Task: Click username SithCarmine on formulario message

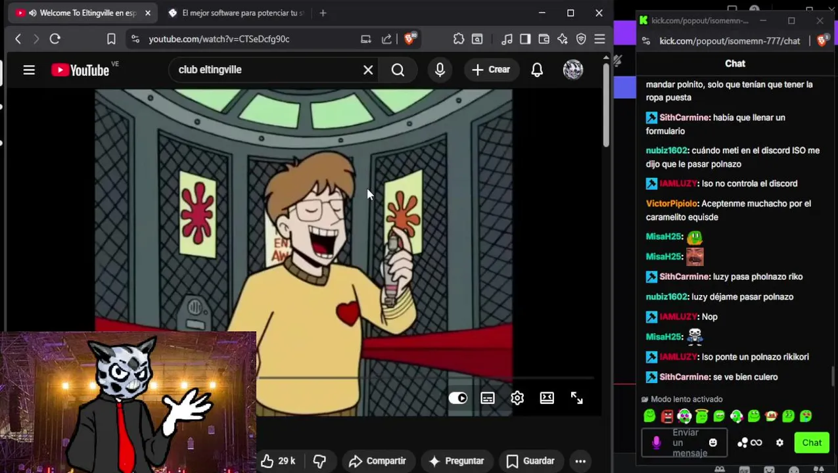Action: click(684, 118)
